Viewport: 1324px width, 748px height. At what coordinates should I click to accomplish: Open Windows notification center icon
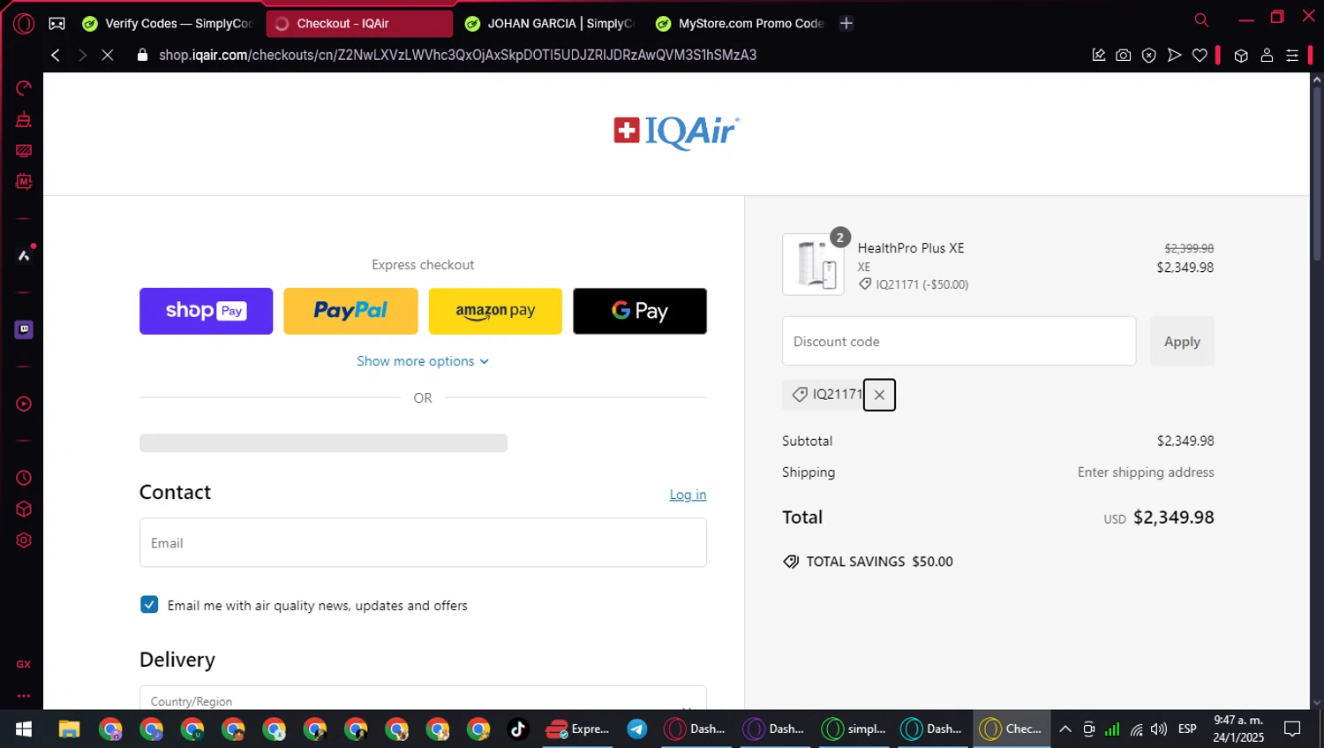point(1292,729)
